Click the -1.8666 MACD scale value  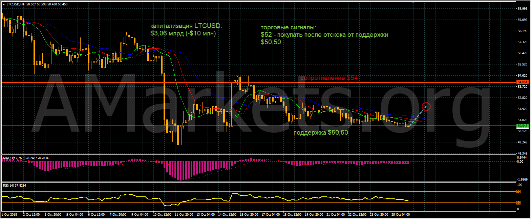tap(522, 180)
